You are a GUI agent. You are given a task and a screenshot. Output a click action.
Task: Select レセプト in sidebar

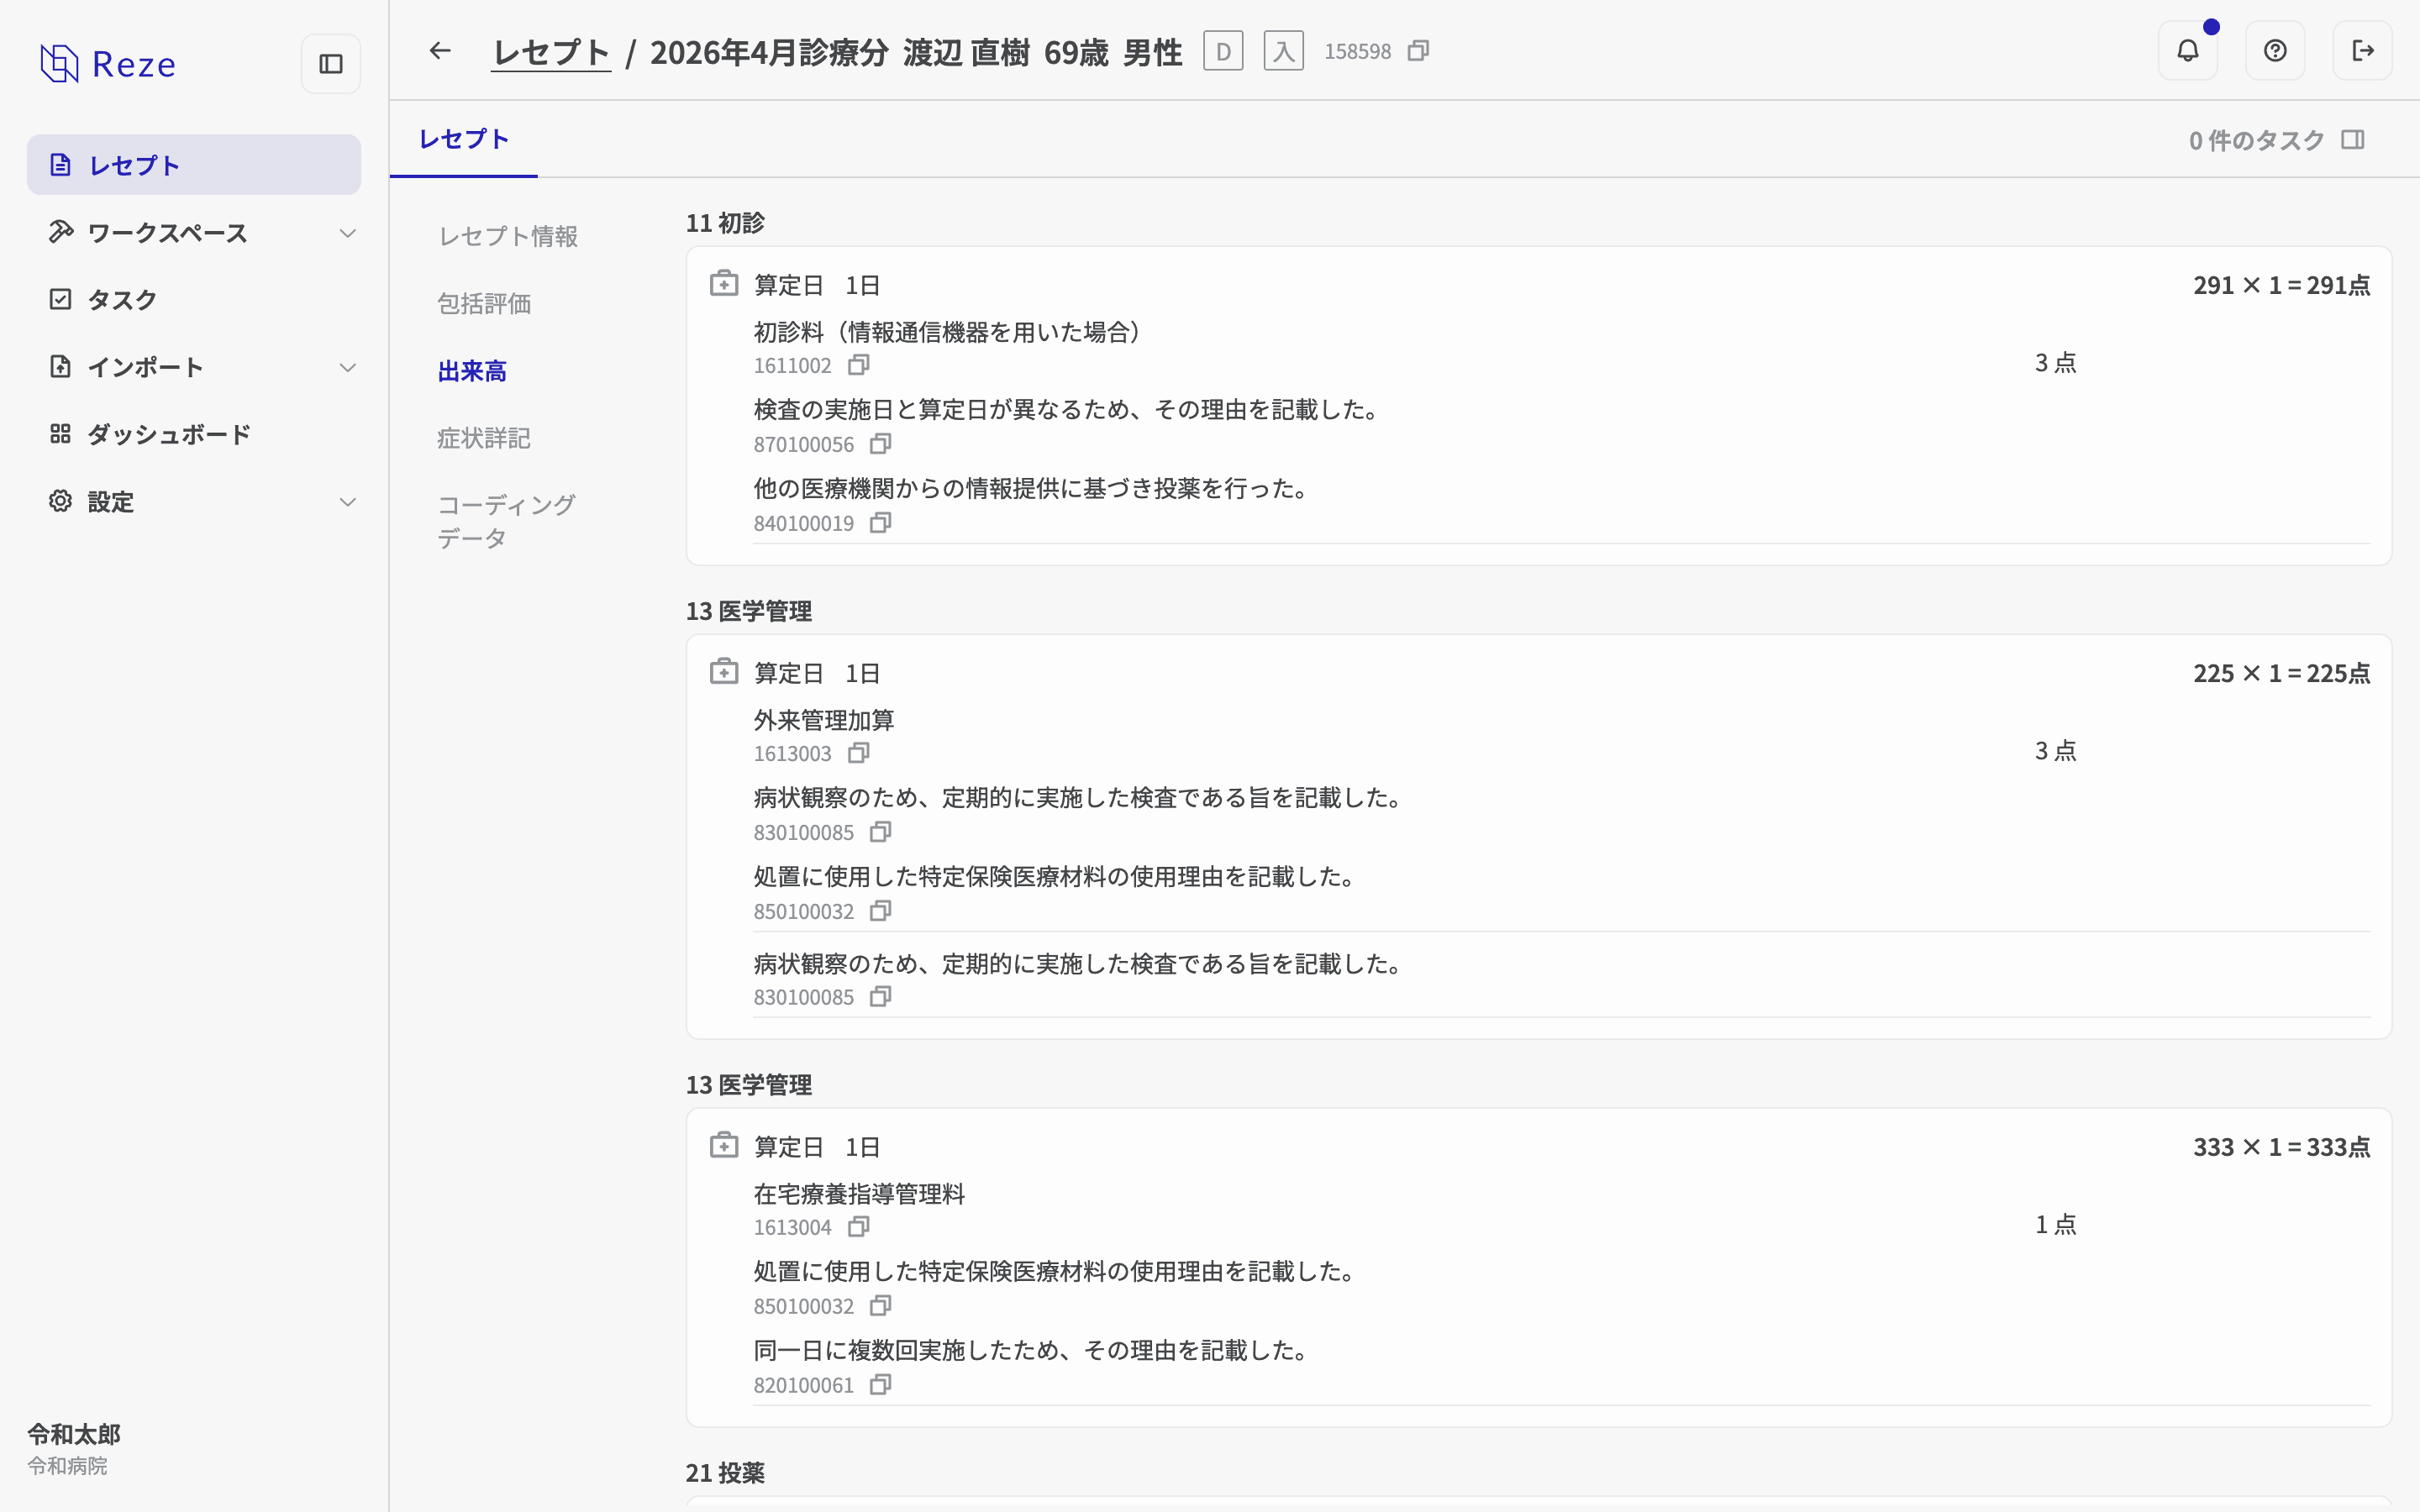tap(194, 165)
